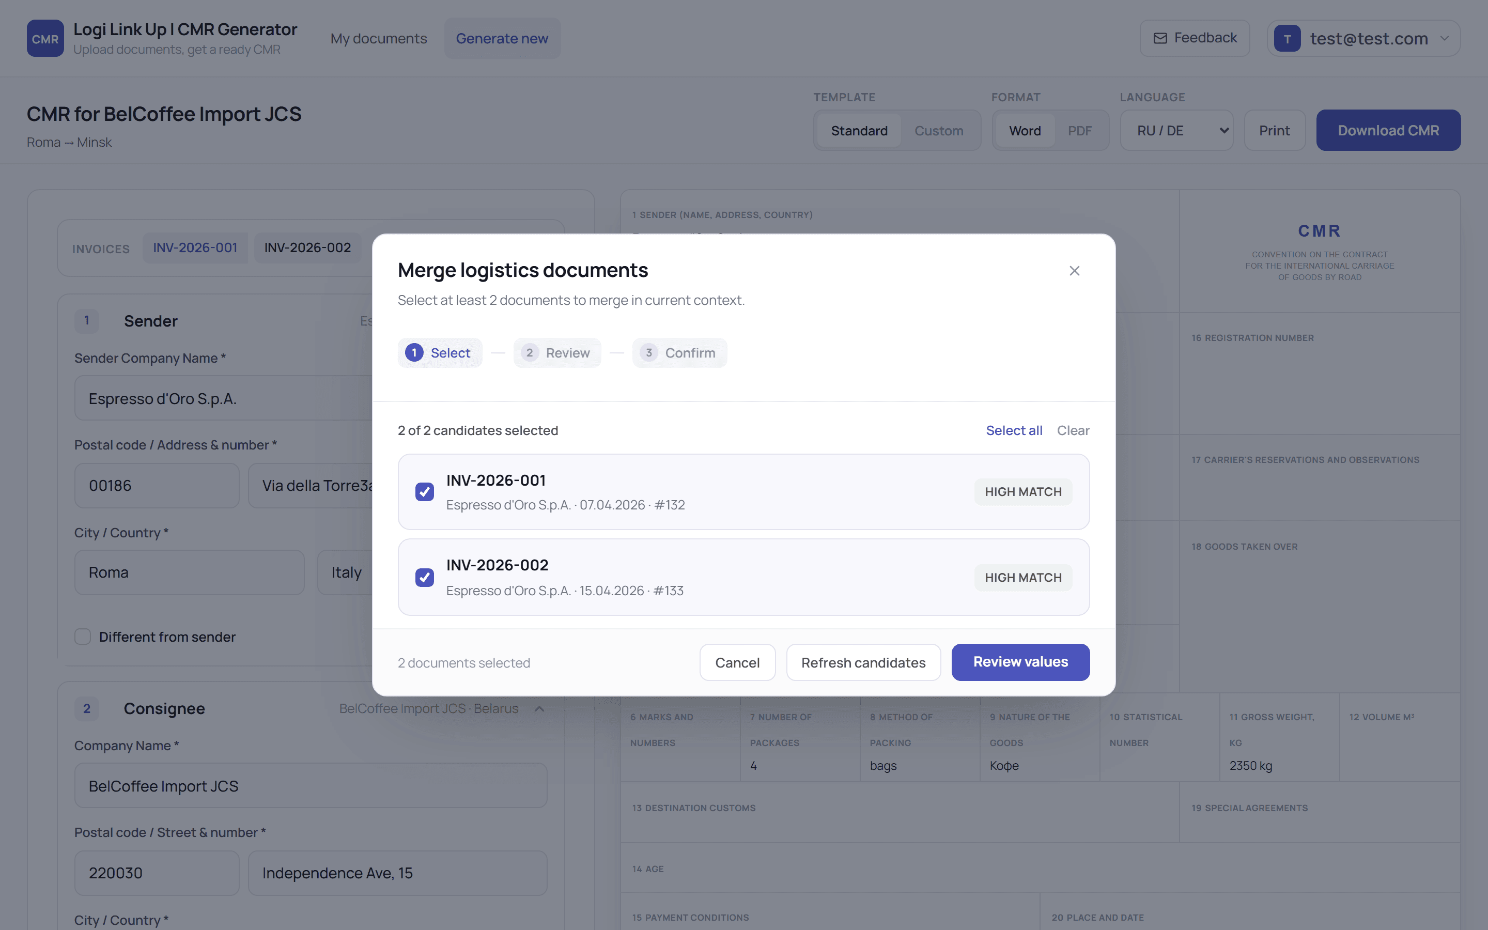Click the BelCoffee Import JCS company field
This screenshot has width=1488, height=930.
tap(311, 785)
